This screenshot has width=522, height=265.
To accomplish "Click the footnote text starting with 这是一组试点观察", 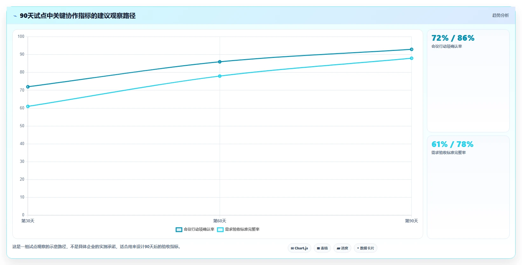I will point(97,247).
